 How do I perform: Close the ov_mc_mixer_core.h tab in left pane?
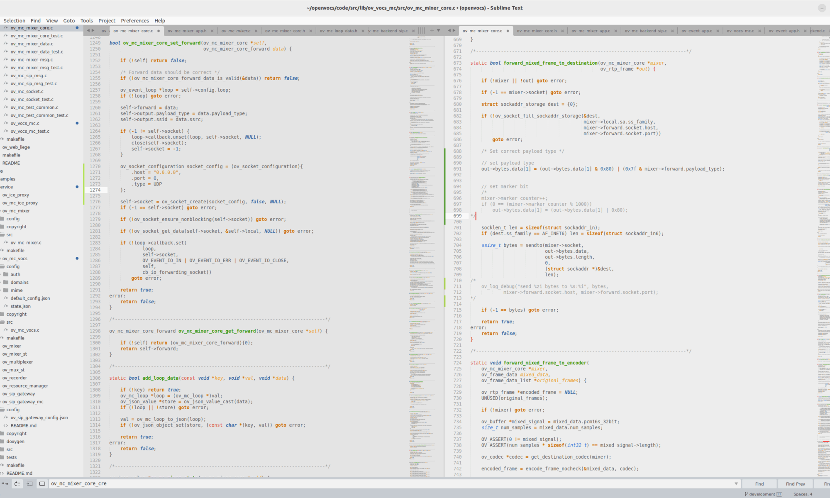click(x=310, y=31)
